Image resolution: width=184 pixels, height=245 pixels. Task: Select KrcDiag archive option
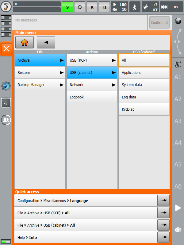click(x=144, y=109)
